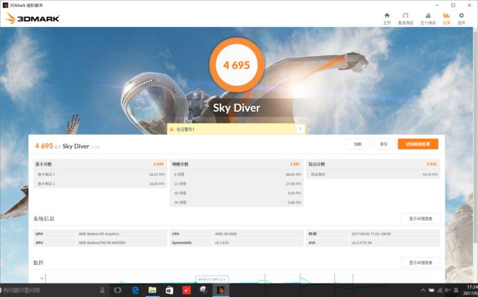
Task: Open Microsoft Store from the taskbar
Action: click(170, 291)
